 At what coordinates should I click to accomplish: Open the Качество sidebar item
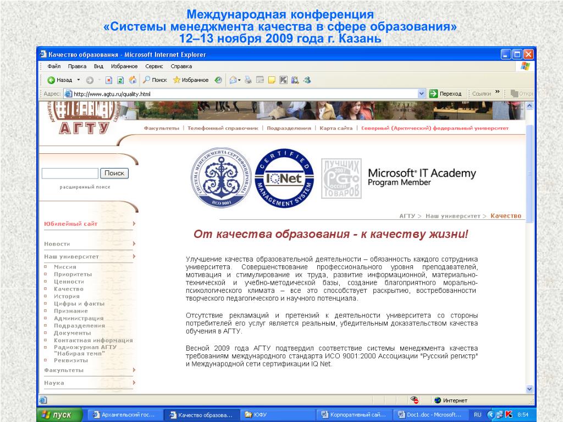(x=69, y=289)
